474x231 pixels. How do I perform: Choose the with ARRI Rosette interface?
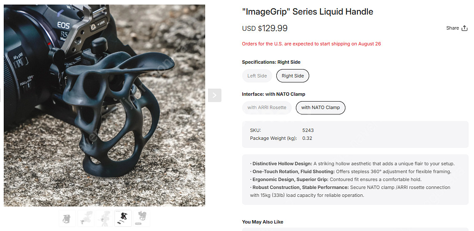pos(267,107)
